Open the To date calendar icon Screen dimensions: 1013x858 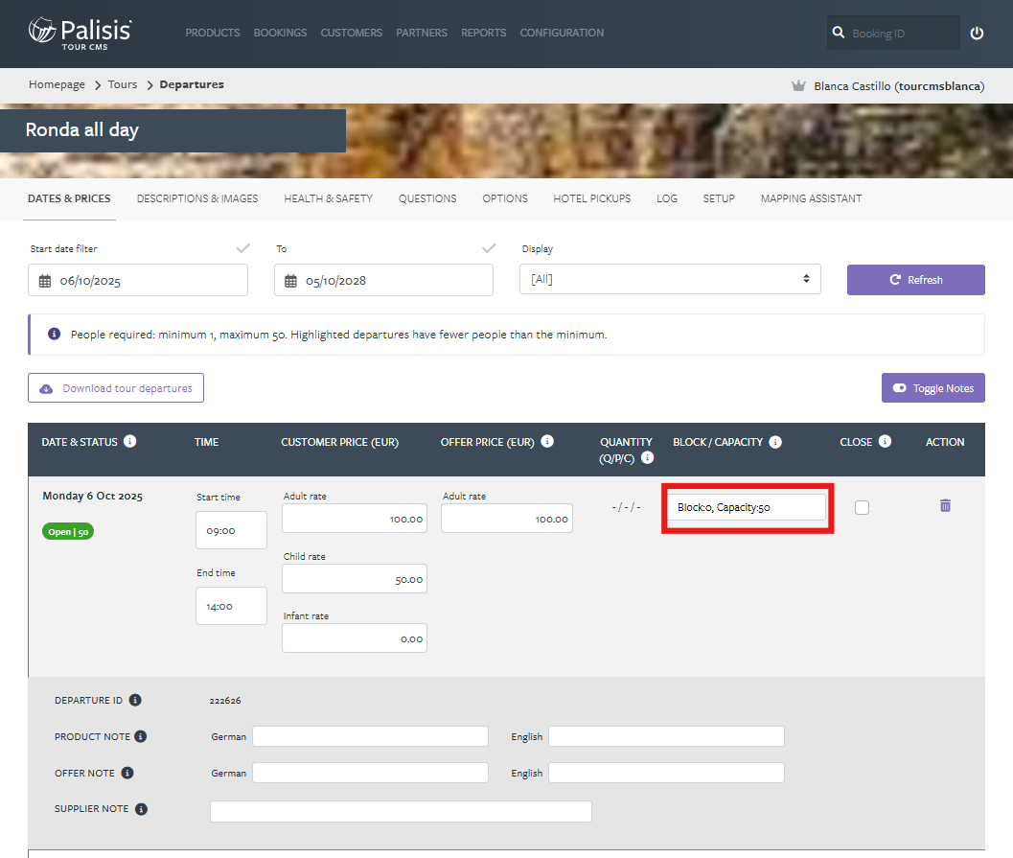pos(290,281)
